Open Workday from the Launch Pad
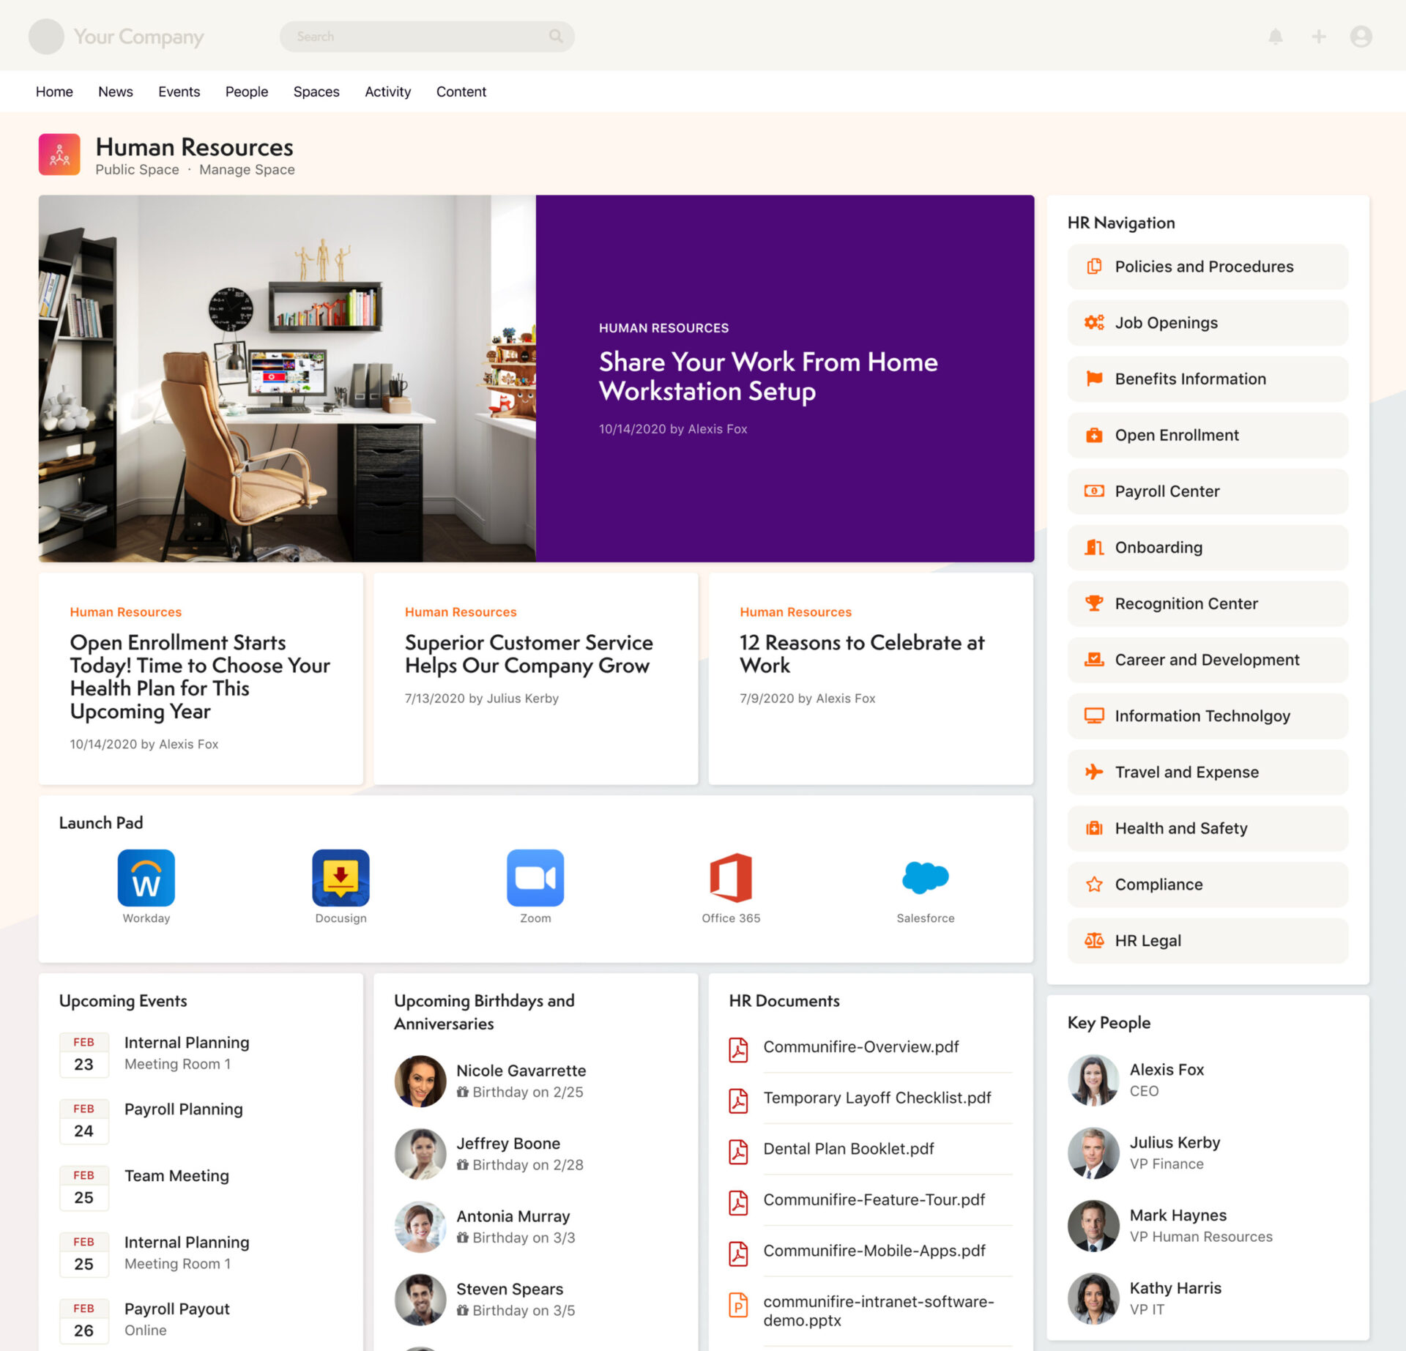The height and width of the screenshot is (1351, 1406). point(146,878)
